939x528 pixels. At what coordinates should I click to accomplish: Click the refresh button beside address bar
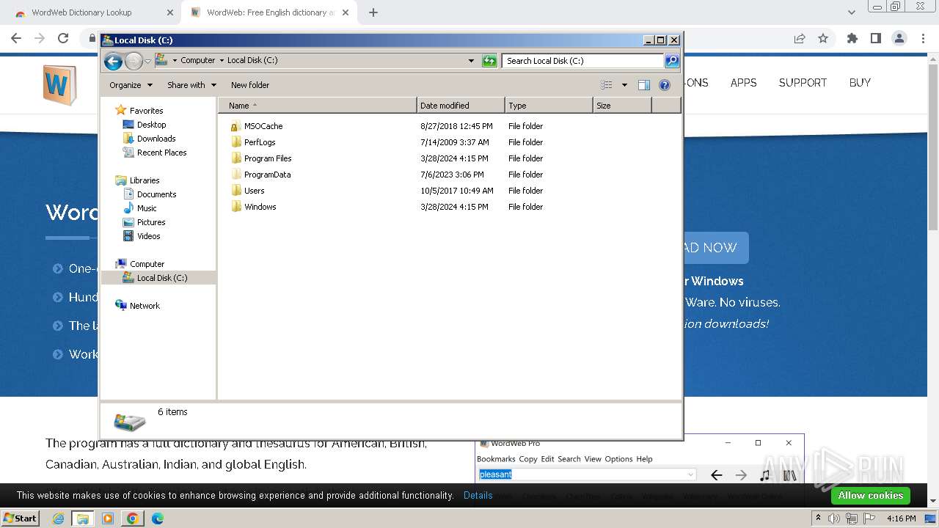coord(489,61)
